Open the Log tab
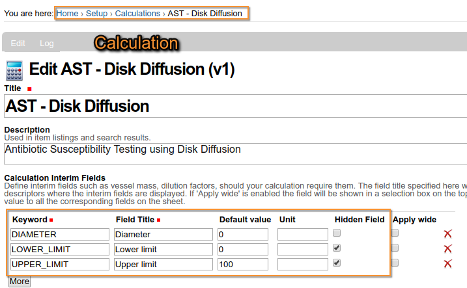Screen dimensions: 467x288 [47, 44]
